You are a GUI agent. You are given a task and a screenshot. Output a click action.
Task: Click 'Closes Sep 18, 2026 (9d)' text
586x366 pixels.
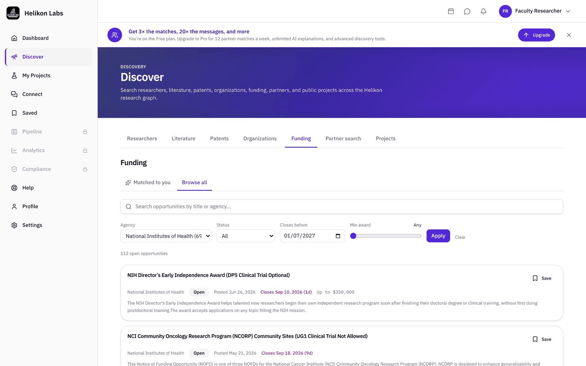[x=287, y=353]
